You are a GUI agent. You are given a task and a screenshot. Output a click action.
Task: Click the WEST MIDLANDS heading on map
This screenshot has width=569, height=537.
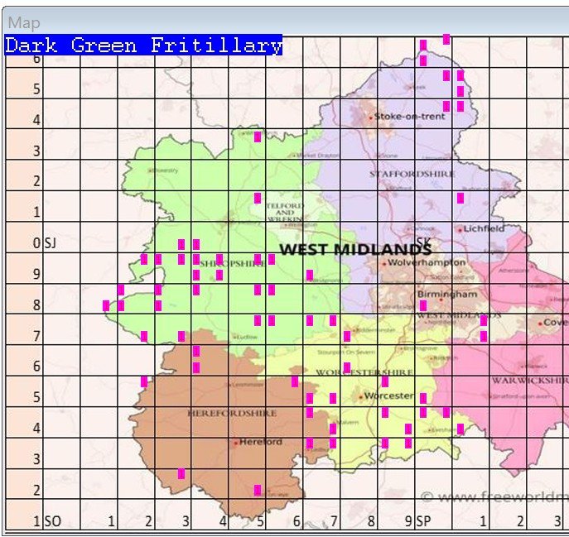click(355, 249)
